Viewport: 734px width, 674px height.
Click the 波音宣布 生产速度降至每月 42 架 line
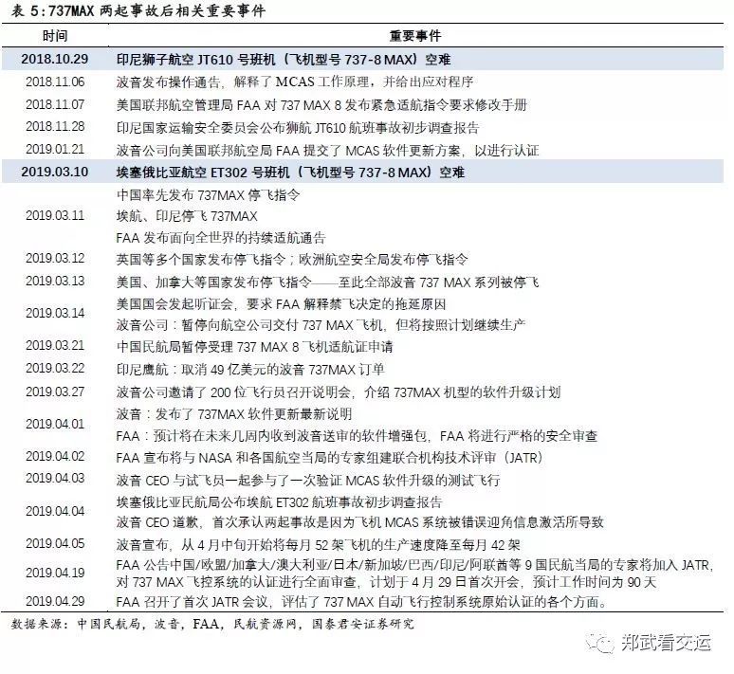pos(319,545)
